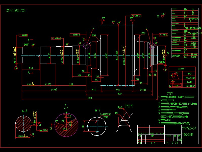The height and width of the screenshot is (152, 202).
Task: Select the ±0.010 fpt value
Action: 193,45
